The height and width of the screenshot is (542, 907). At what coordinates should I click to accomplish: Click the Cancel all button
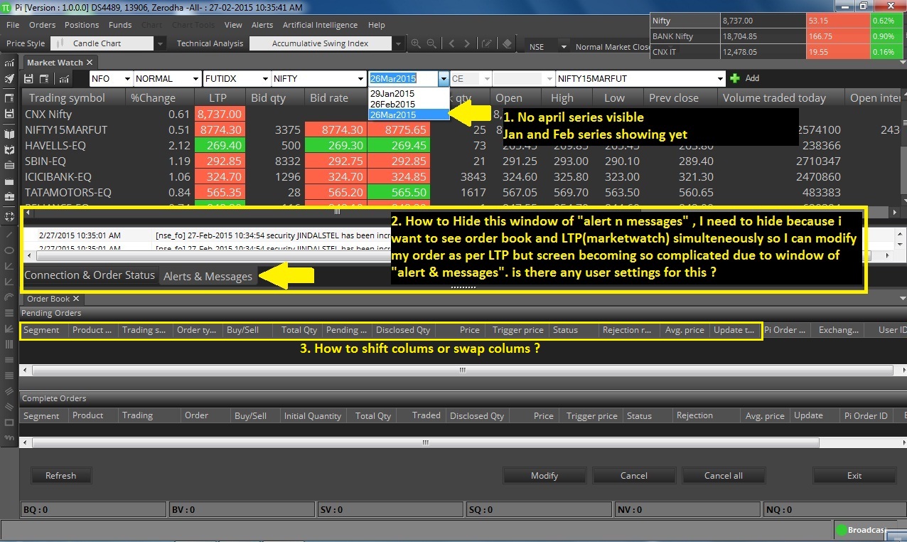724,476
